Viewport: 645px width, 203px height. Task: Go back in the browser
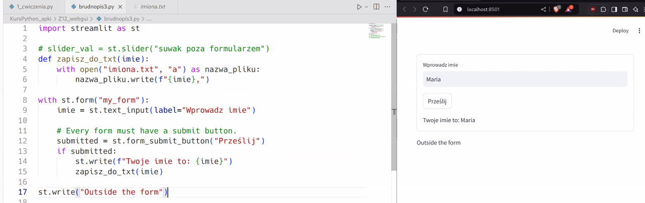coord(404,9)
